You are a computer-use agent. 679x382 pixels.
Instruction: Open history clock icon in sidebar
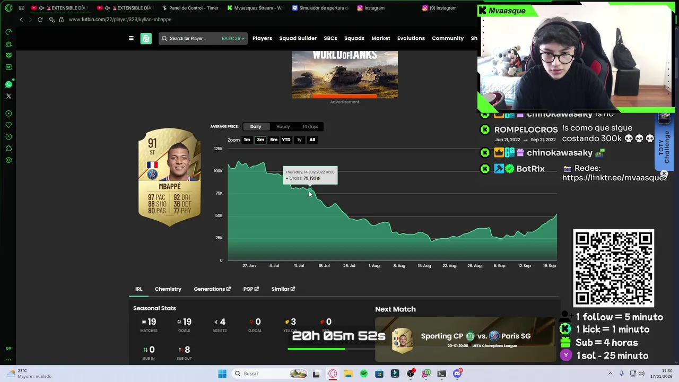click(8, 137)
